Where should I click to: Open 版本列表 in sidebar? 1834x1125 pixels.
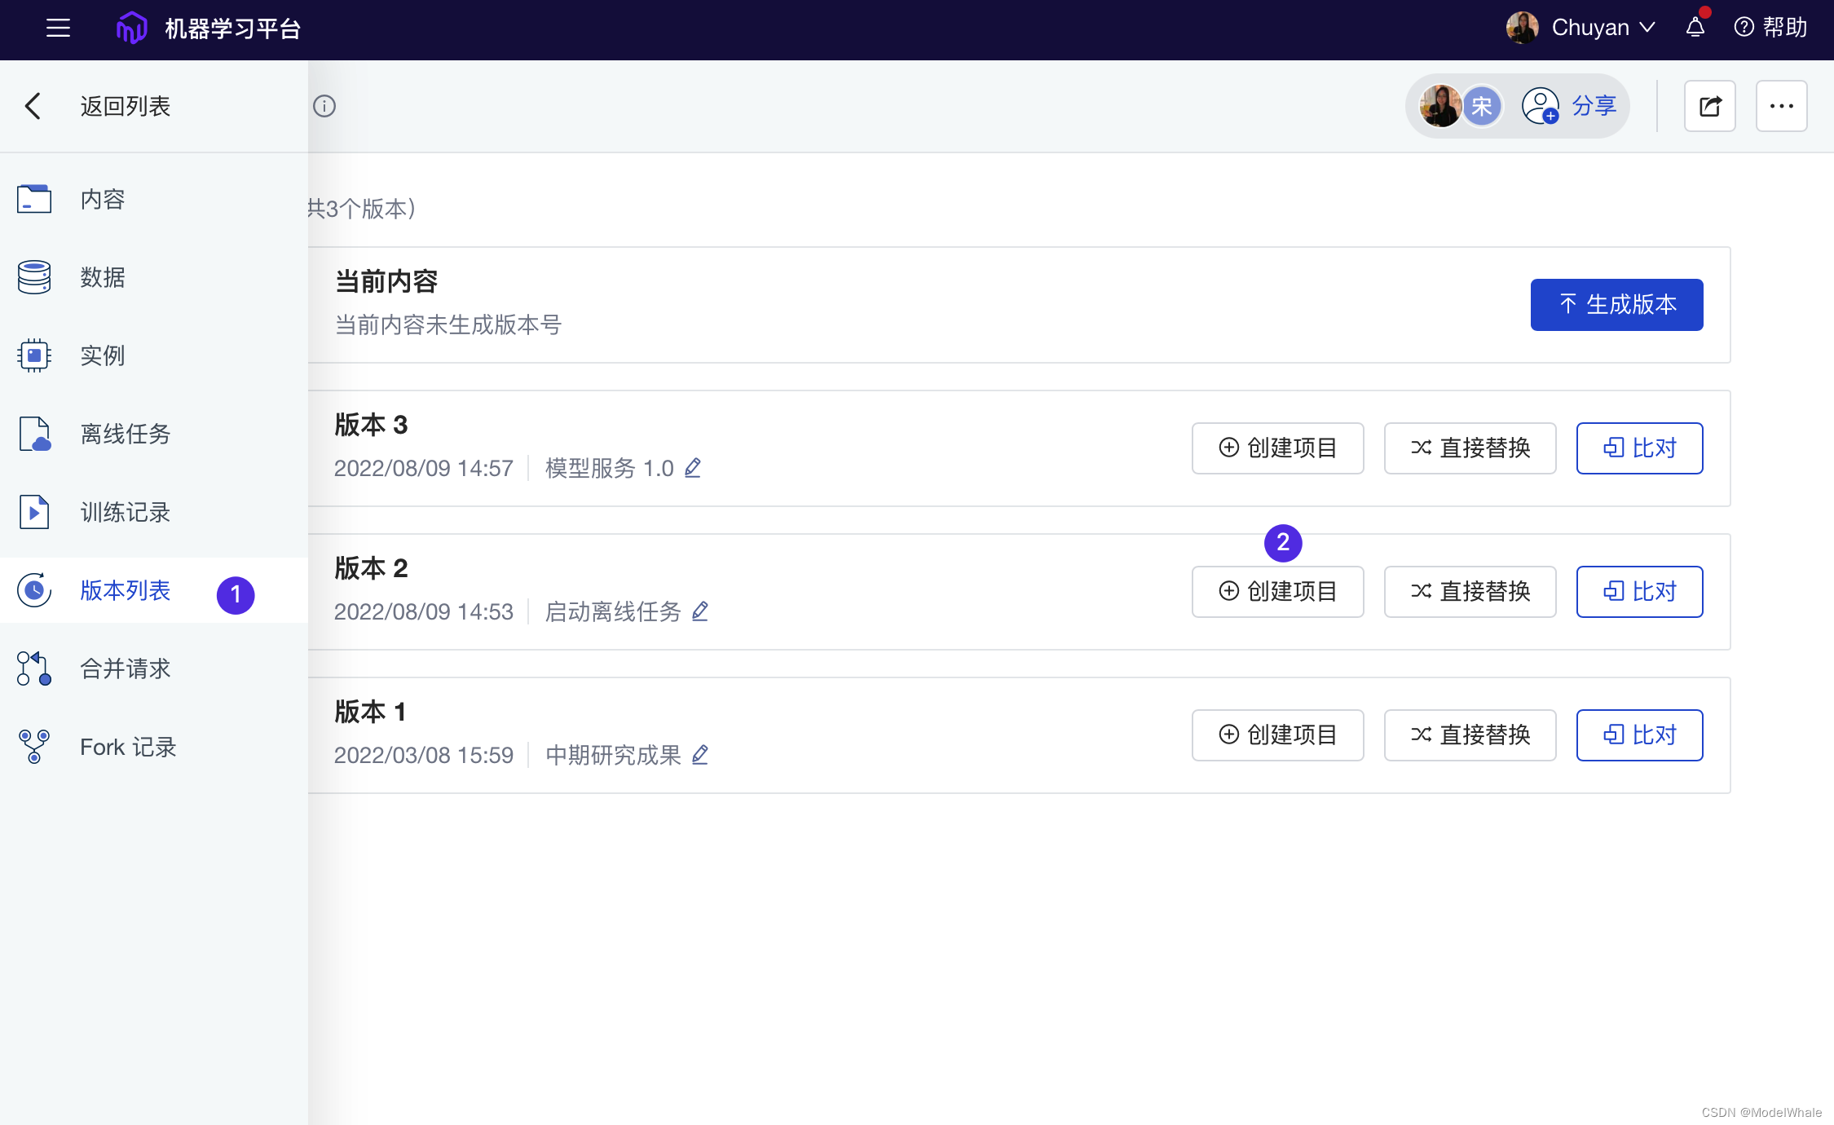[125, 590]
